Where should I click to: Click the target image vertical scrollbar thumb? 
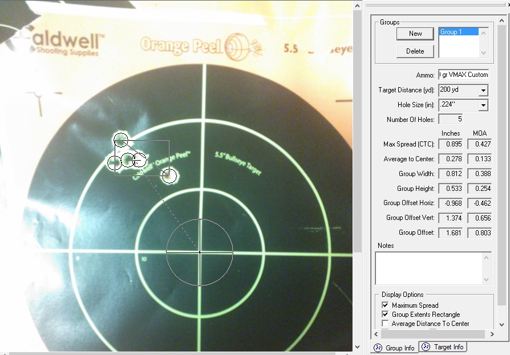pyautogui.click(x=357, y=131)
